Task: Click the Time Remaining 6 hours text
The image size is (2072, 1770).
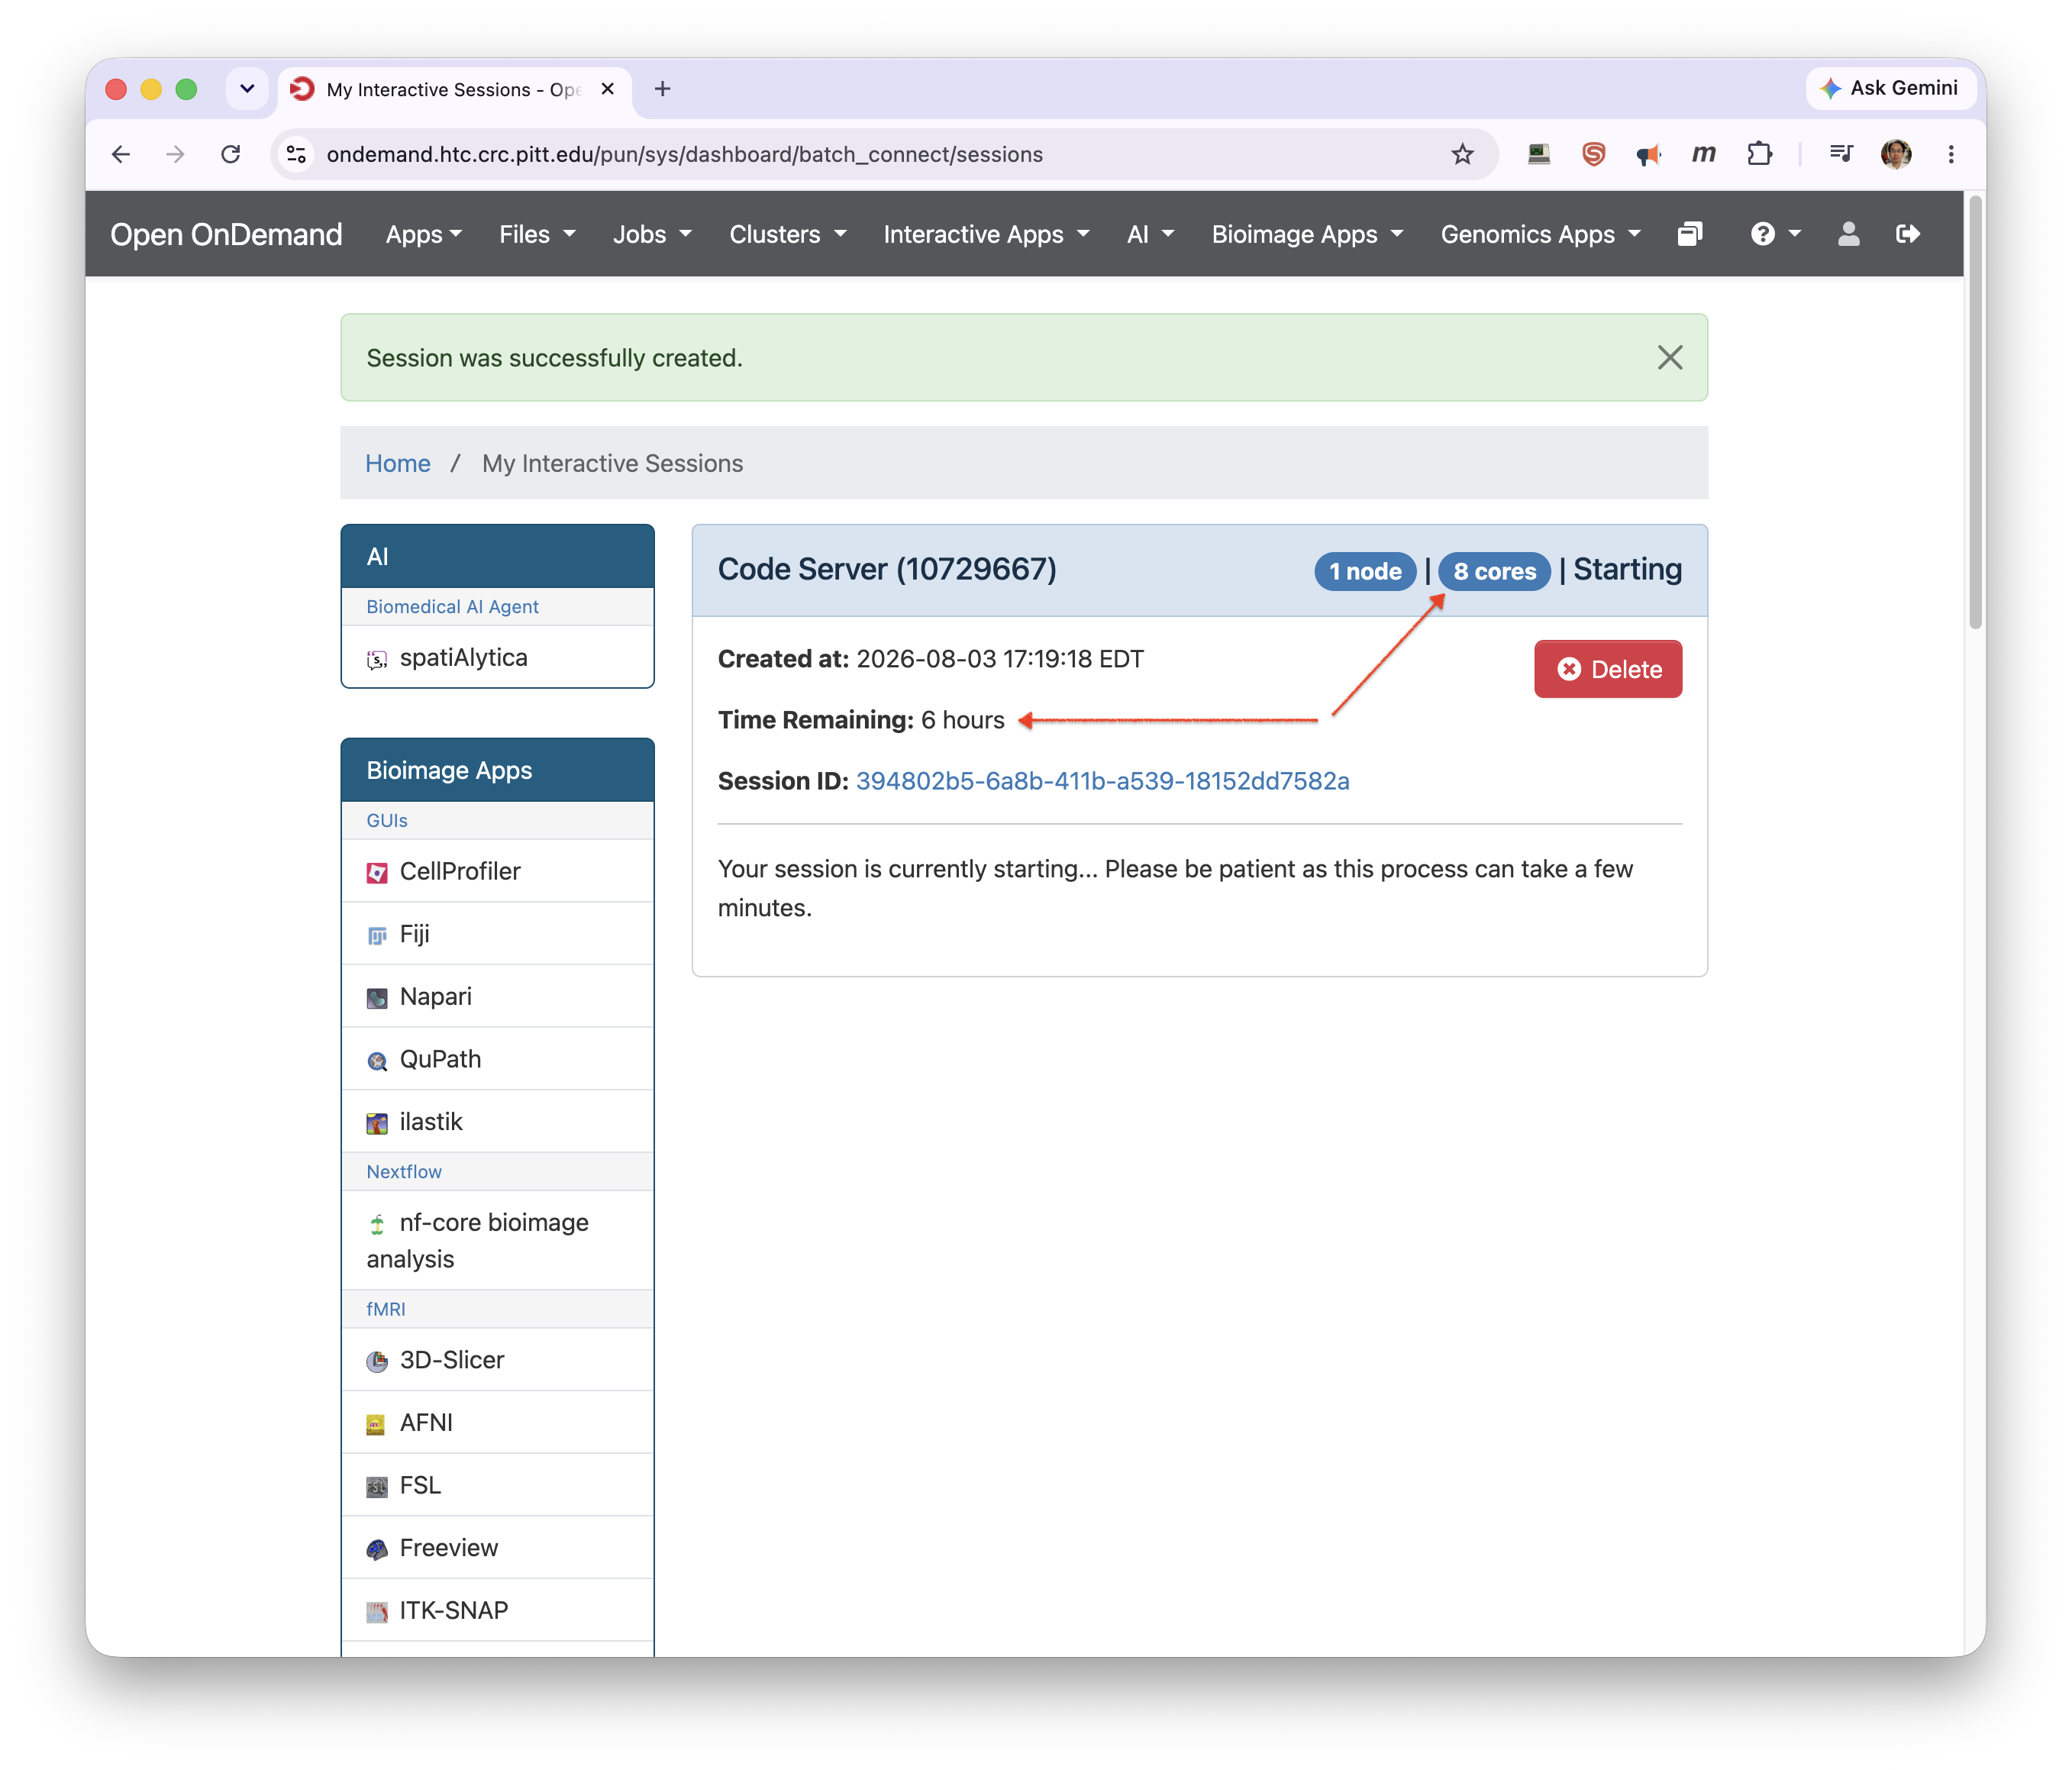Action: pyautogui.click(x=861, y=720)
